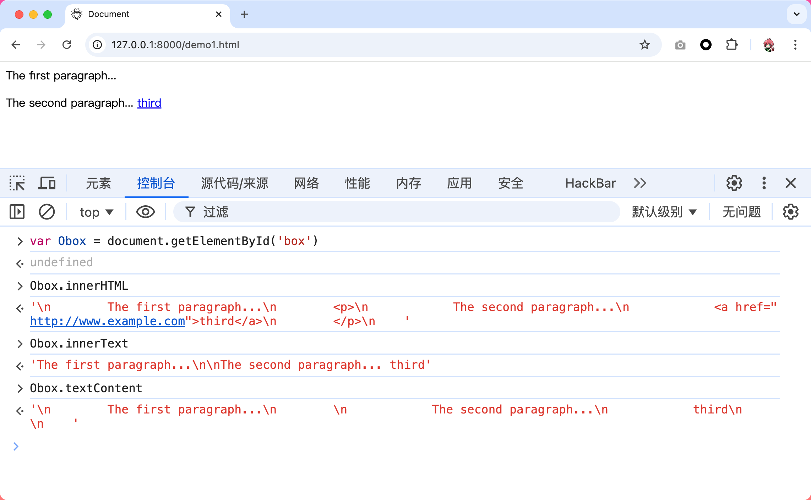Open the http://www.example.com console link
The height and width of the screenshot is (500, 811).
[x=107, y=321]
